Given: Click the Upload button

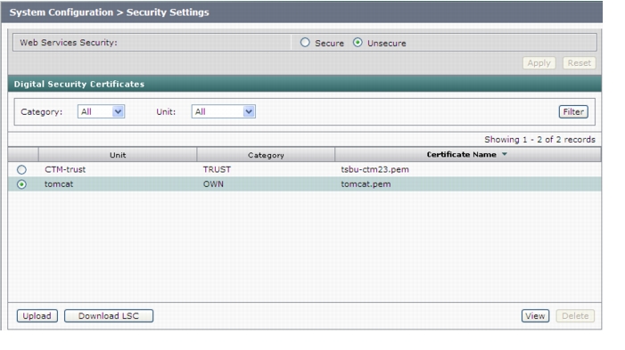Looking at the screenshot, I should [x=37, y=316].
